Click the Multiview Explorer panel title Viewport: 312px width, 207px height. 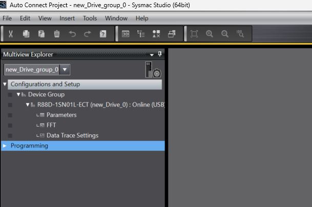(28, 54)
